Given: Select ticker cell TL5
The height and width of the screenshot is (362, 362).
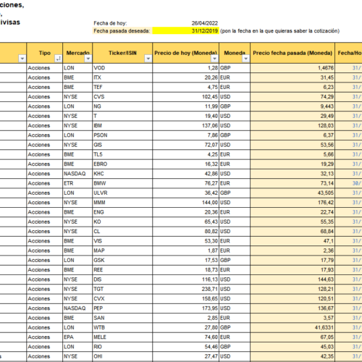Looking at the screenshot, I should click(122, 154).
